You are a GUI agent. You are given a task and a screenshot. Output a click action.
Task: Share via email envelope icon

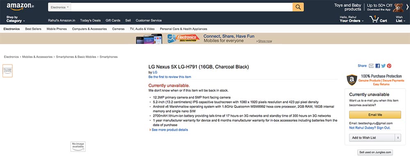coord(371,66)
